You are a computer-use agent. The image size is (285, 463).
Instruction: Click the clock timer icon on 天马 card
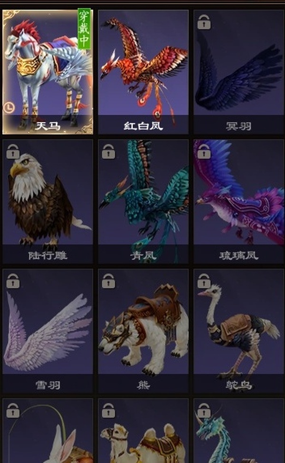pos(9,107)
